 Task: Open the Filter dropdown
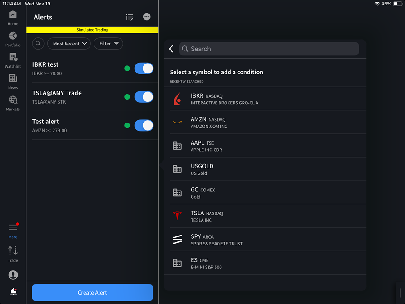coord(108,44)
